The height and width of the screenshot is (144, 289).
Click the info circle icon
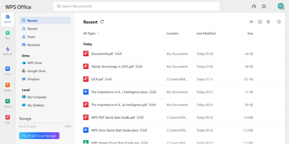pos(279,22)
